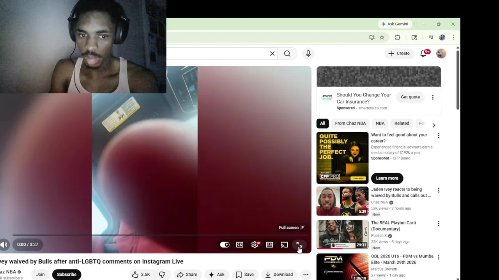The image size is (499, 280).
Task: Click the search magnifier button
Action: (287, 54)
